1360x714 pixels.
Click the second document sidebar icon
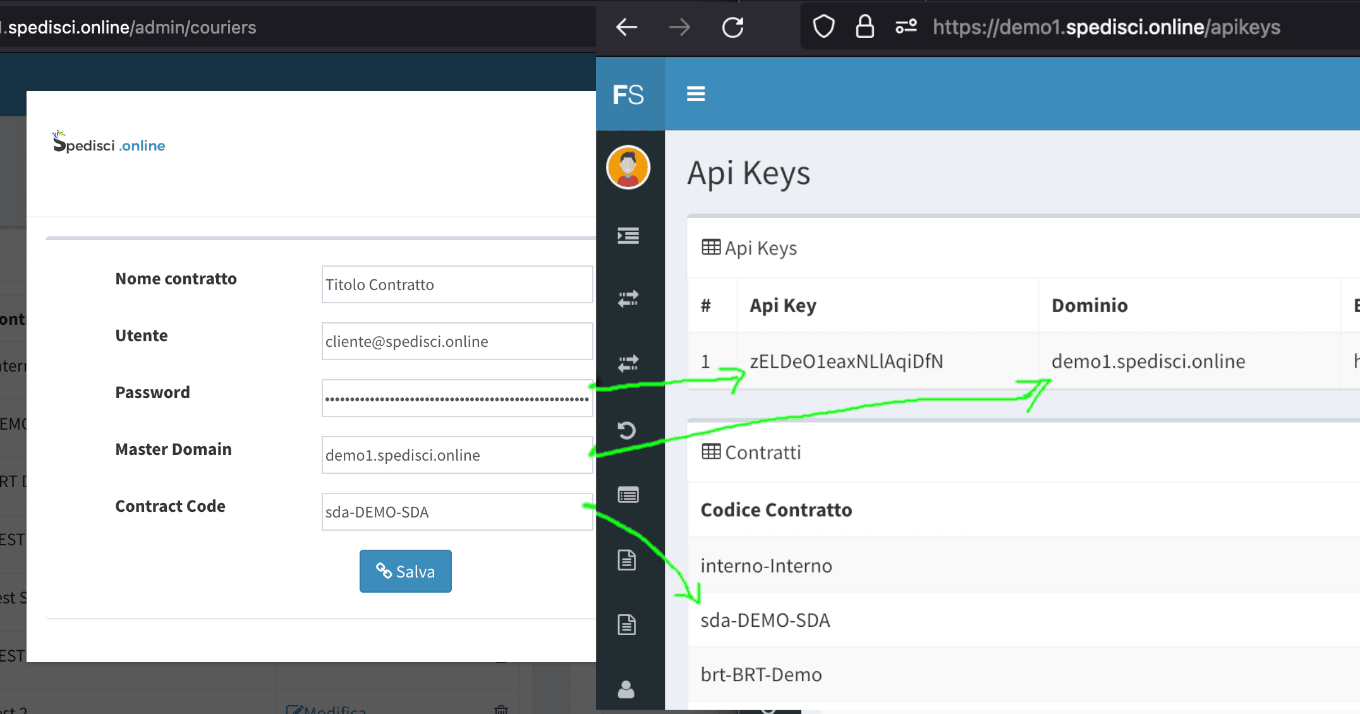[x=627, y=624]
